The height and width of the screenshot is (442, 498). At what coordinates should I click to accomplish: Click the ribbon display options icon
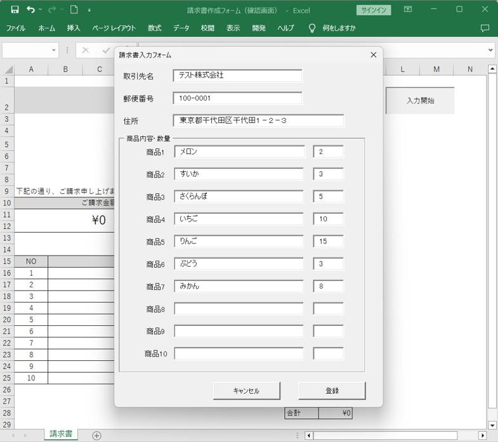click(x=407, y=10)
